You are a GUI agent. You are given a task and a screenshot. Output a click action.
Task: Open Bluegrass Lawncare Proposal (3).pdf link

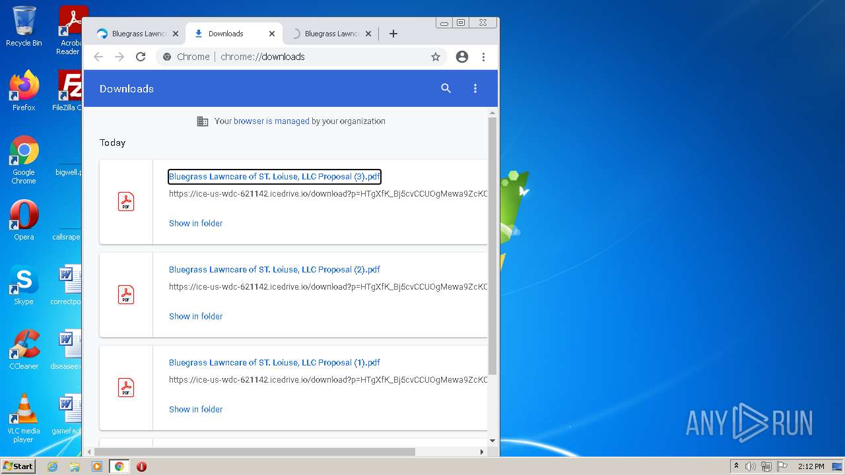[x=275, y=176]
